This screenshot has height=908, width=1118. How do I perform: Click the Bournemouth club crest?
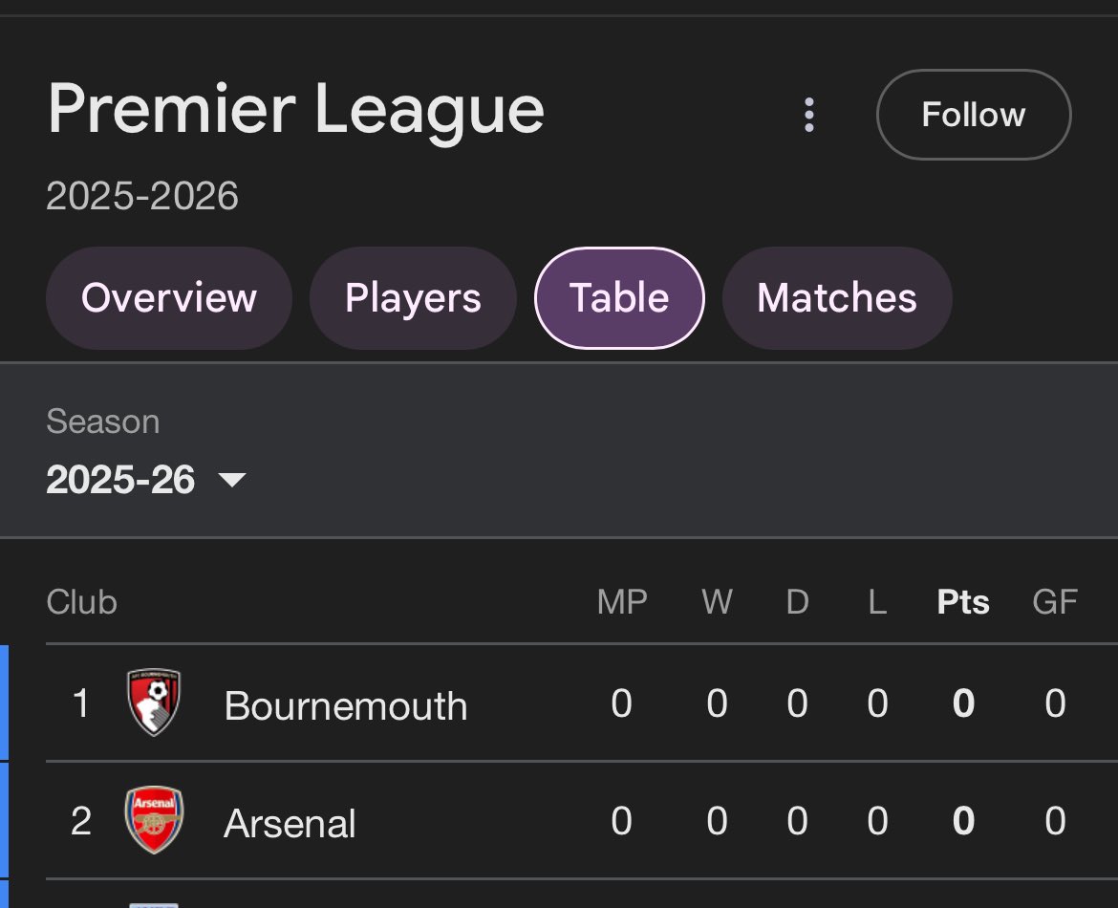click(x=154, y=703)
